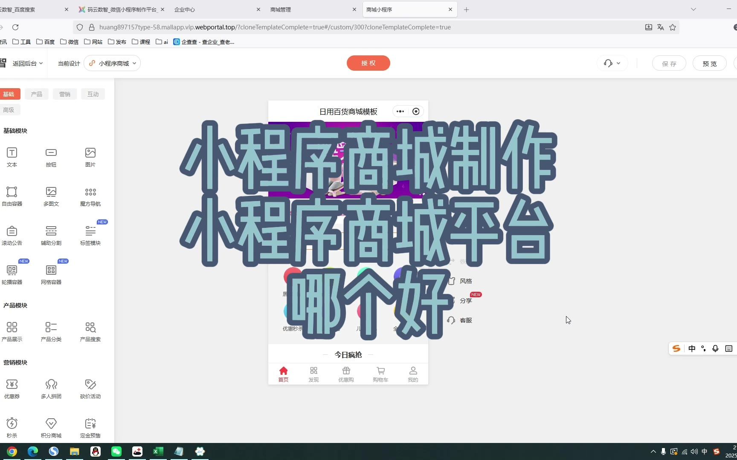Viewport: 737px width, 460px height.
Task: Insert the 辅助分割 divider module
Action: click(51, 236)
